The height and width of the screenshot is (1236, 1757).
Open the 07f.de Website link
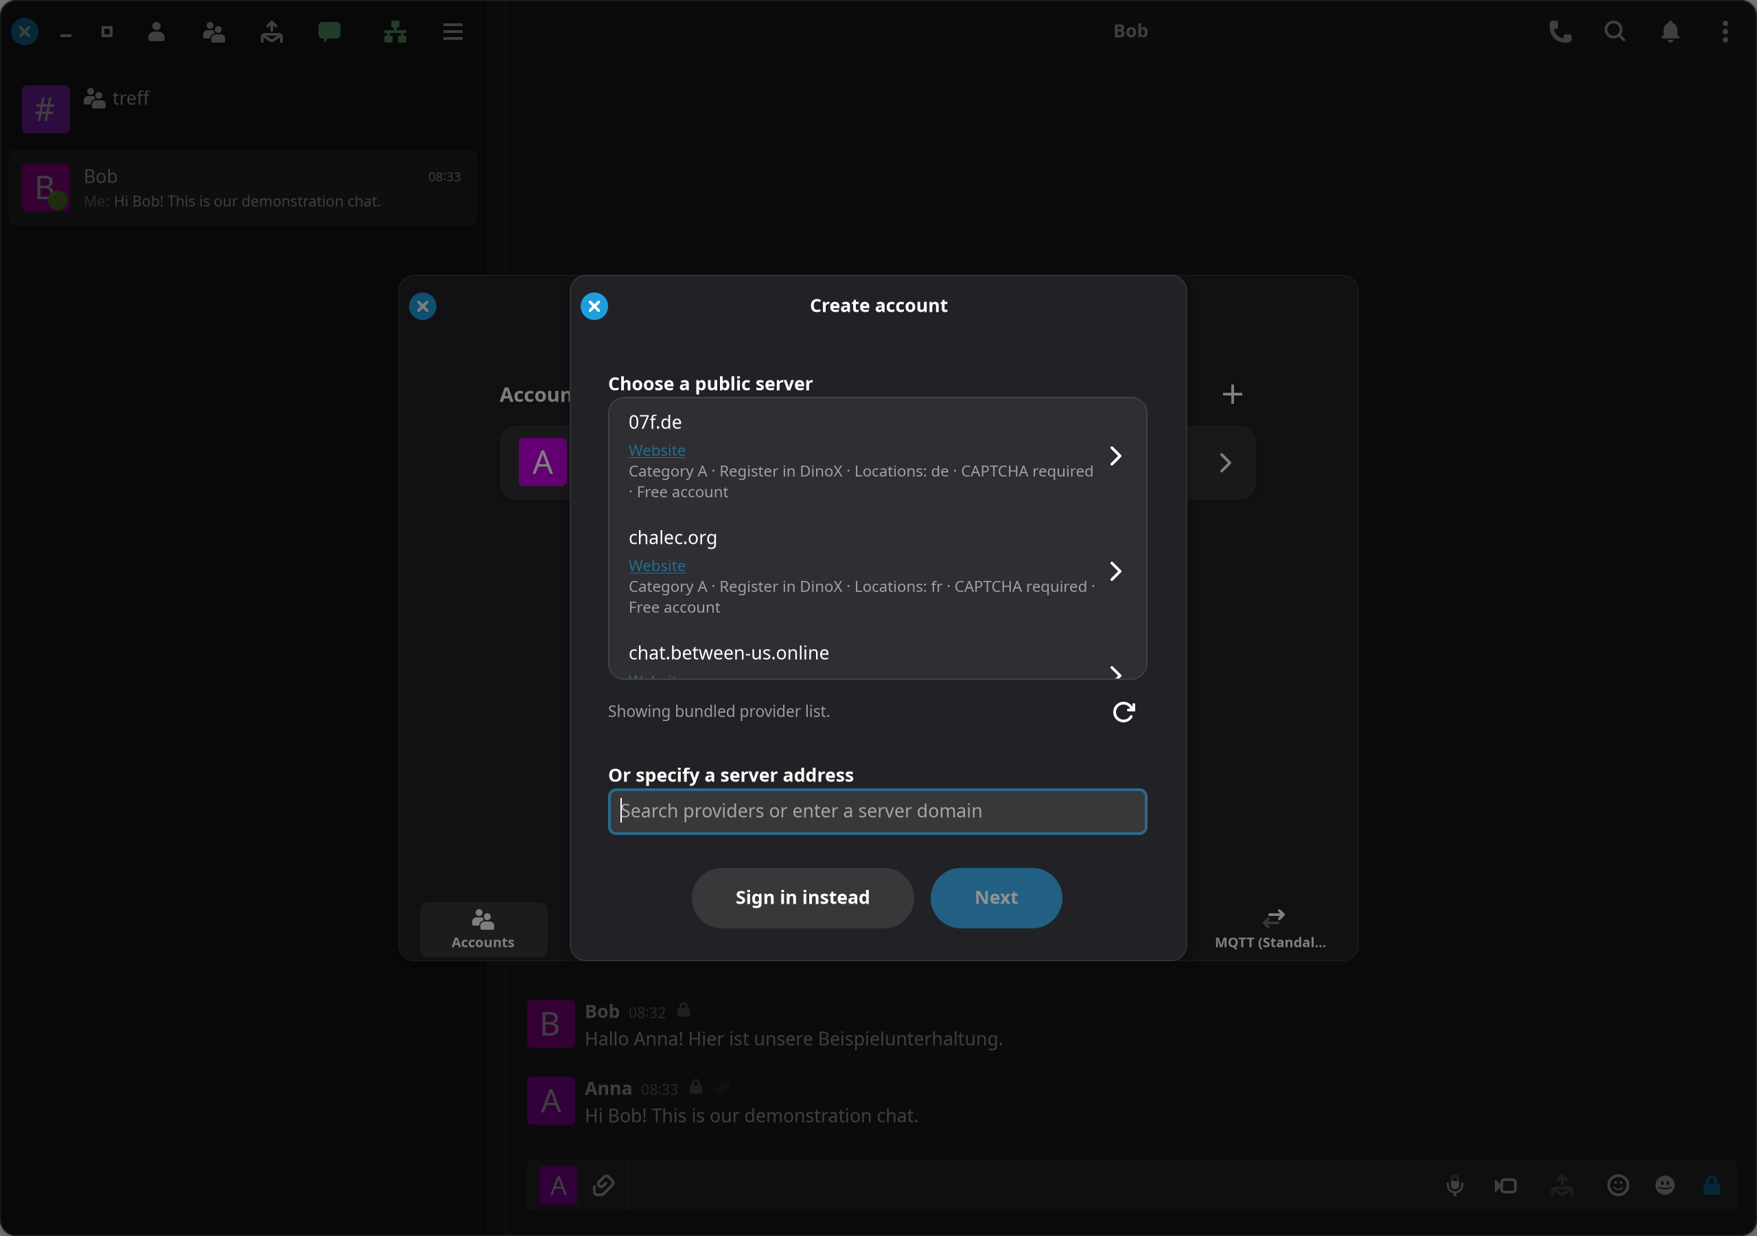[x=657, y=450]
